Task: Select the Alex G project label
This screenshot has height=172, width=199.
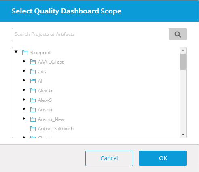Action: tap(45, 91)
